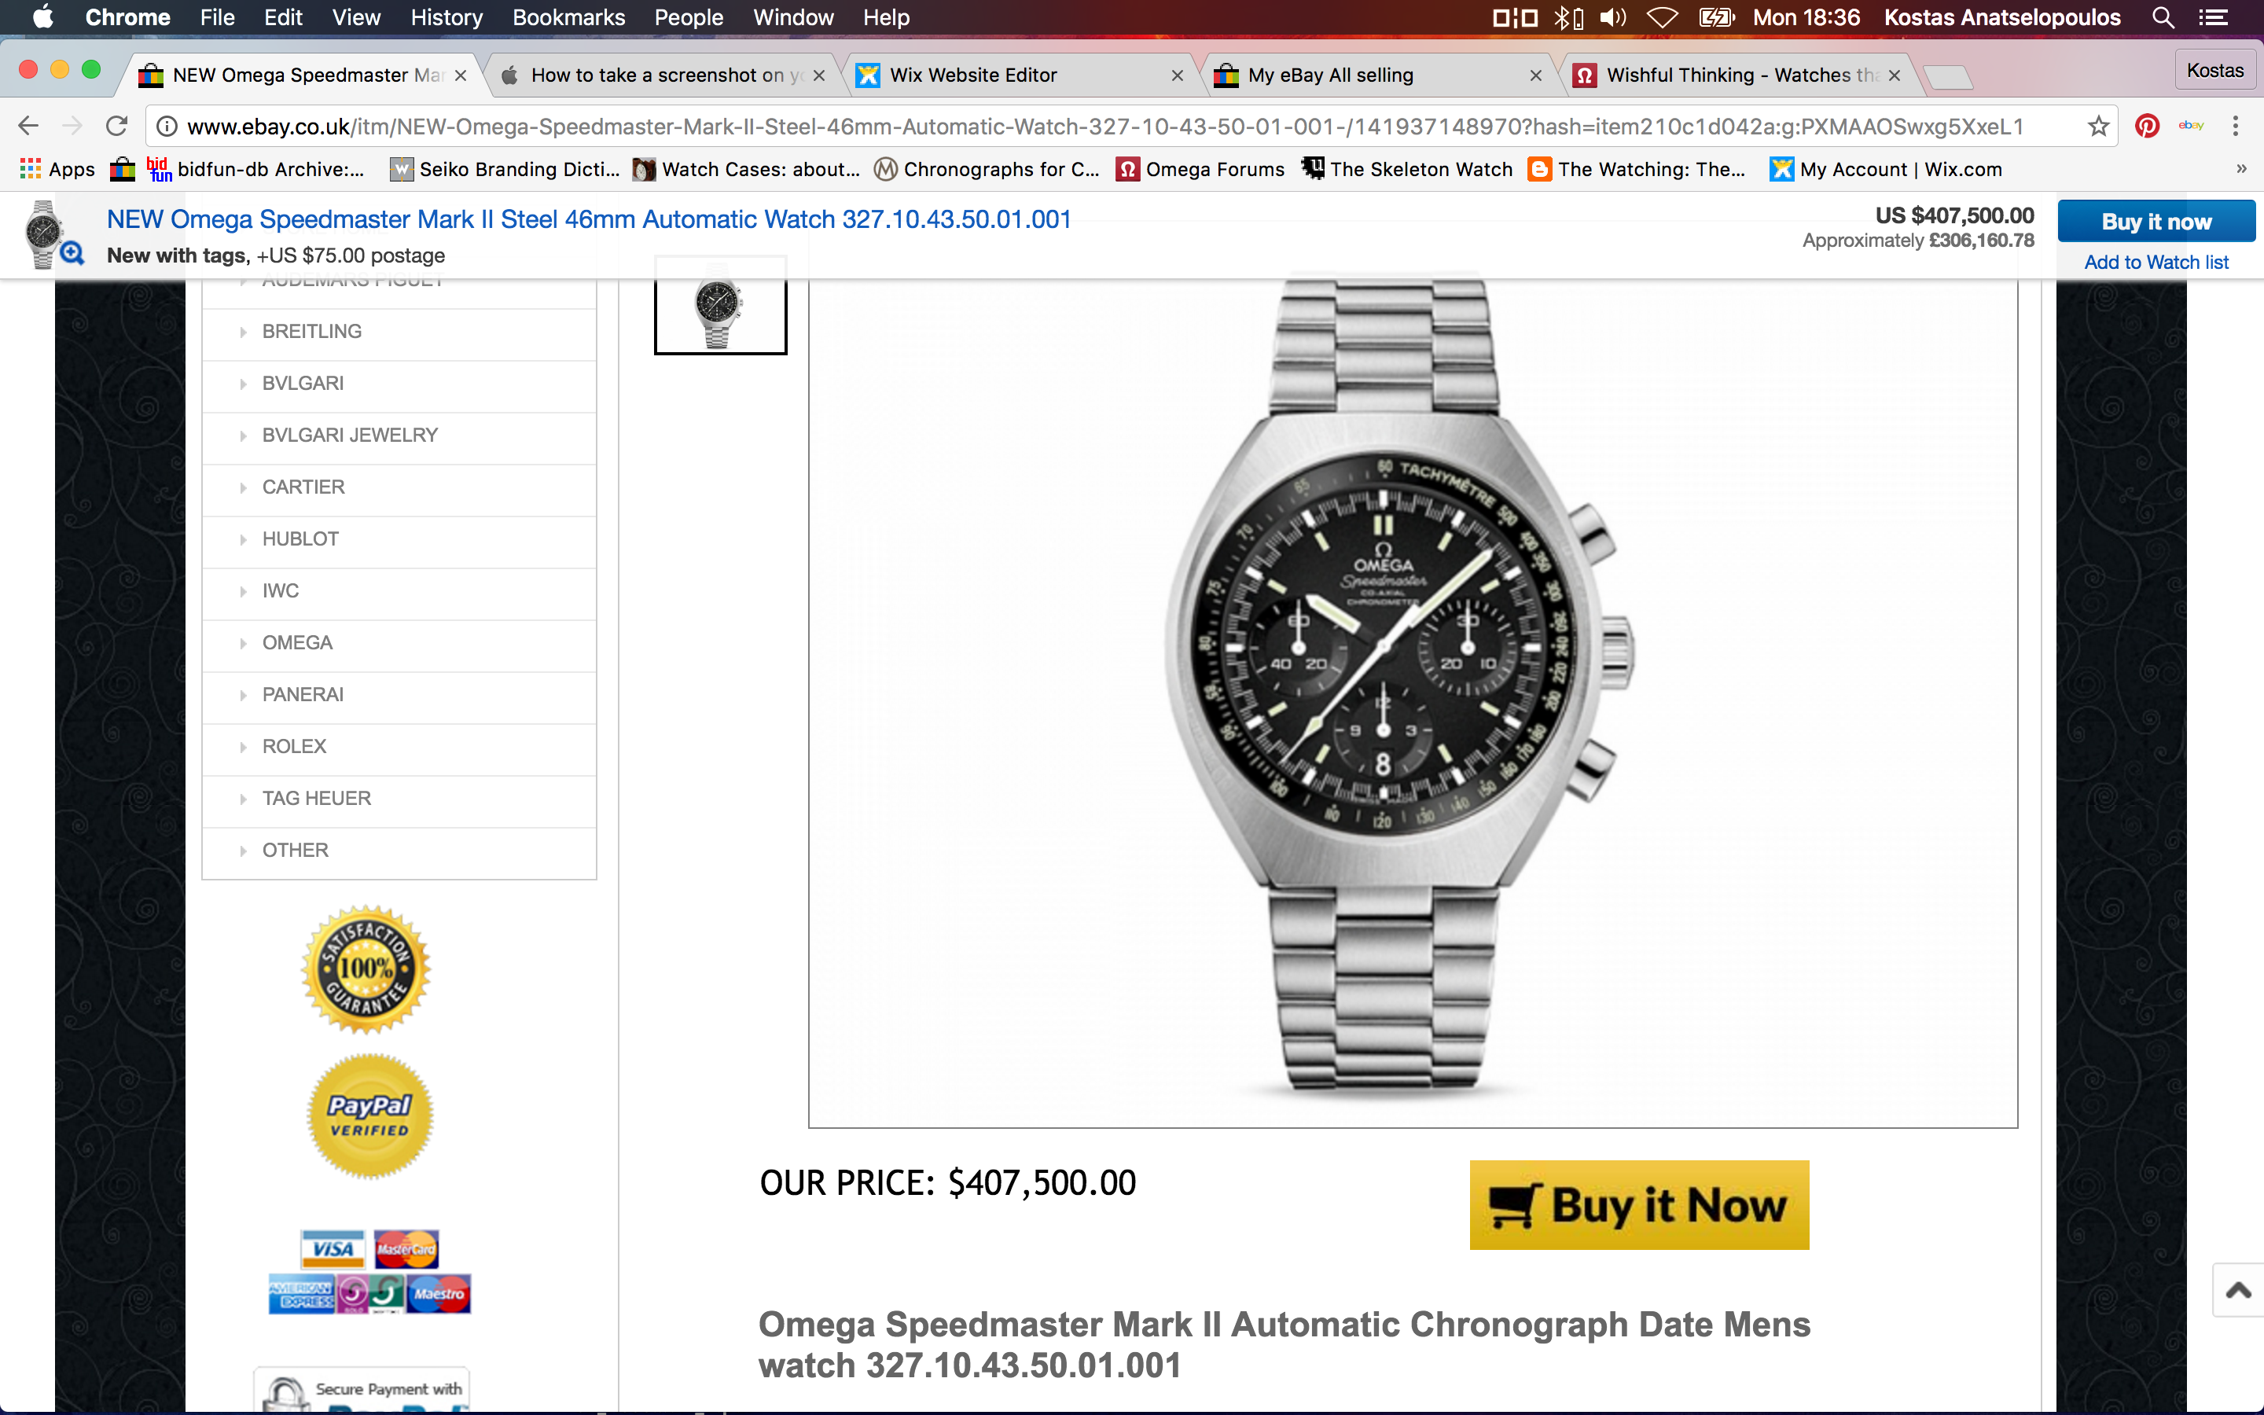Open the Bookmarks menu
2264x1415 pixels.
(x=569, y=18)
